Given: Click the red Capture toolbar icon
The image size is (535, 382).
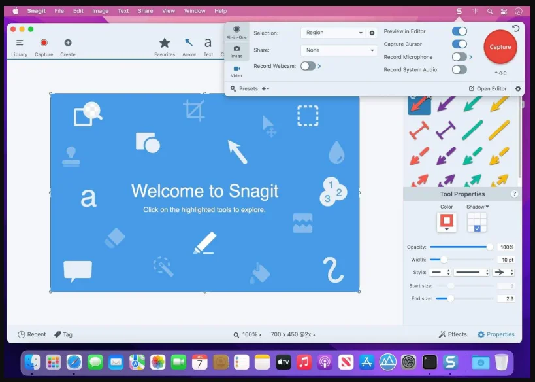Looking at the screenshot, I should (x=44, y=48).
